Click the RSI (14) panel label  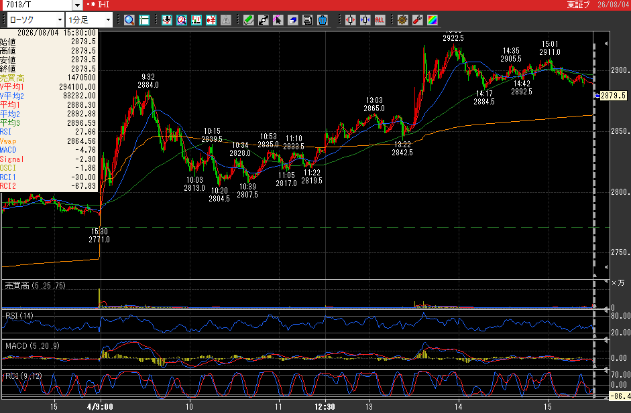(19, 316)
